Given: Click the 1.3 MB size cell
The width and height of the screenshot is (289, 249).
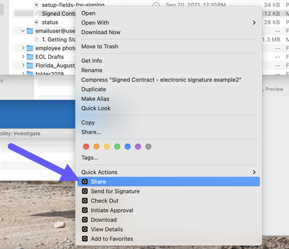Looking at the screenshot, I should [x=272, y=40].
